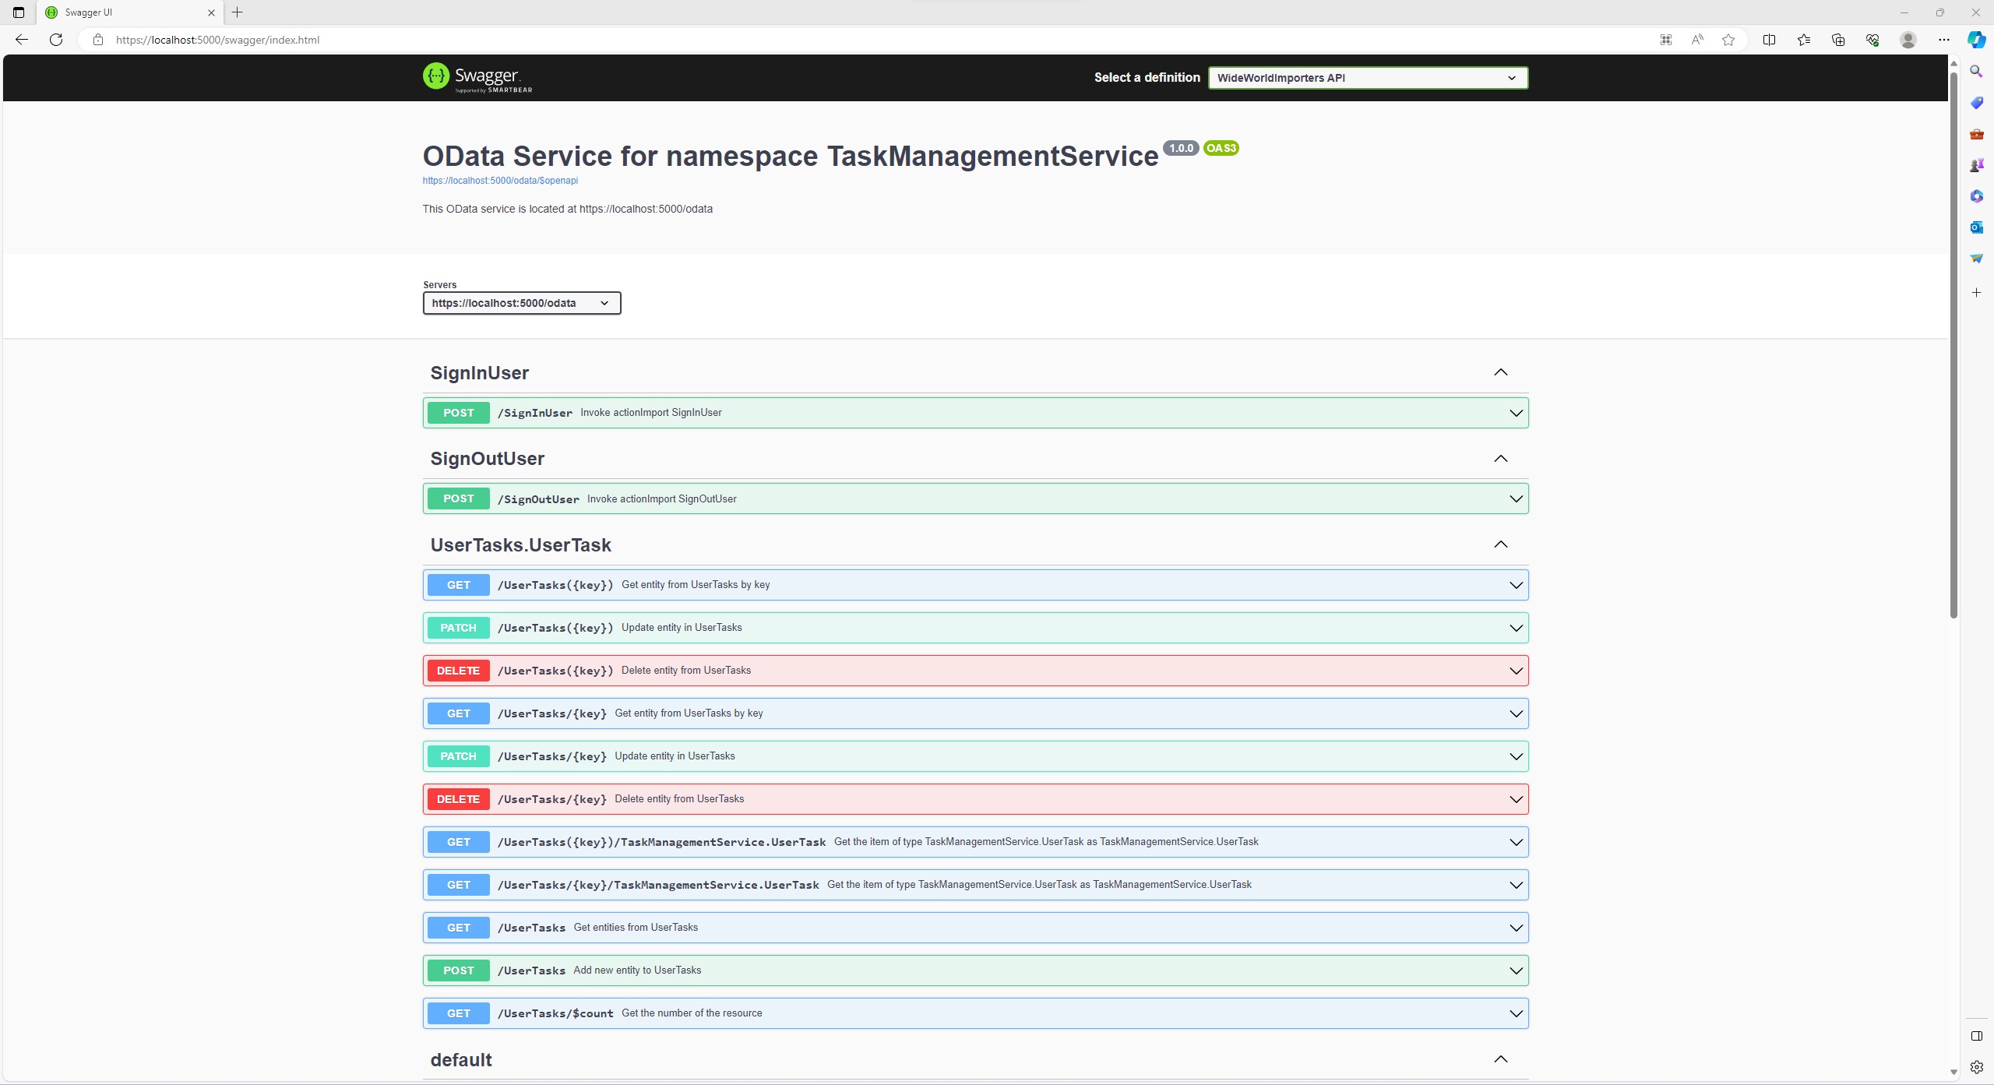The height and width of the screenshot is (1085, 1994).
Task: Expand the POST /UserTasks chevron
Action: point(1516,971)
